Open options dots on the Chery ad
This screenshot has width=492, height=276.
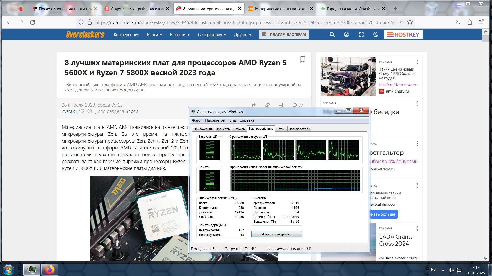click(417, 62)
